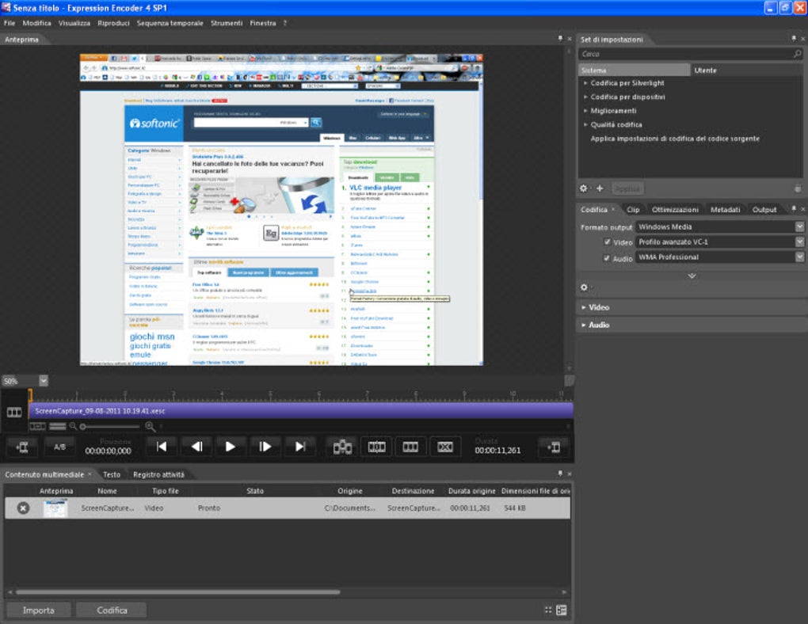The height and width of the screenshot is (624, 808).
Task: Click the fit-timeline icon below the track
Action: [37, 426]
